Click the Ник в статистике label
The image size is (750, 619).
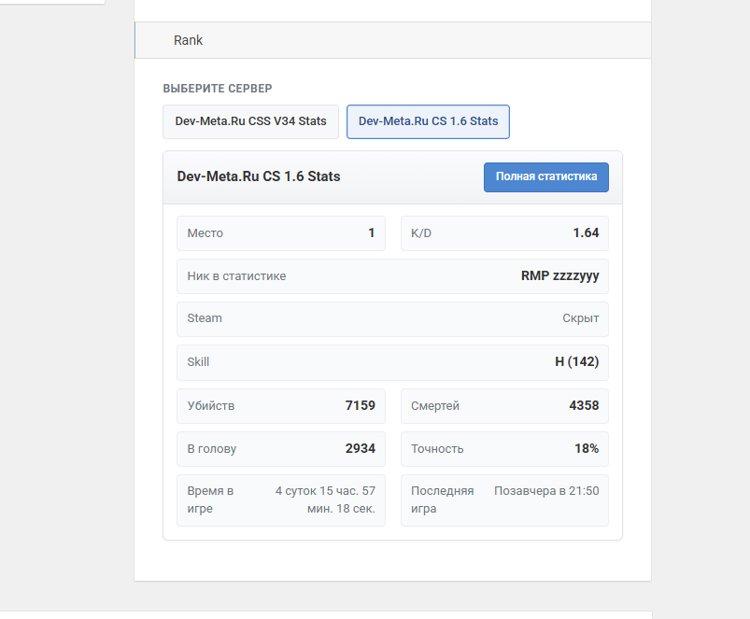pyautogui.click(x=236, y=276)
